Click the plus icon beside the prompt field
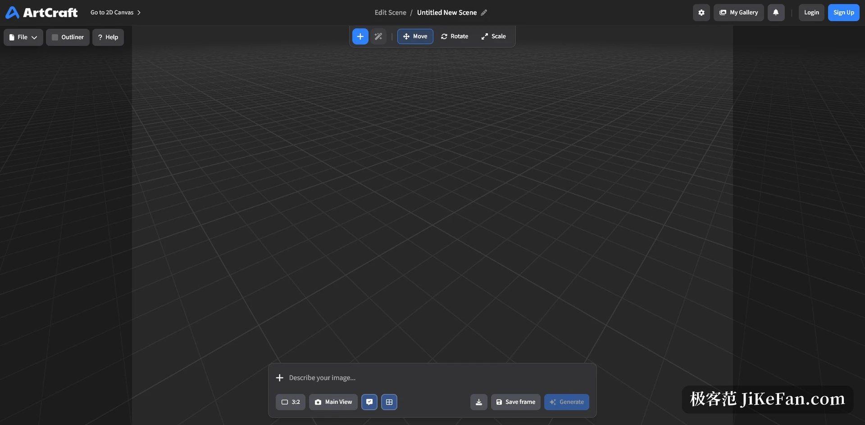 280,378
